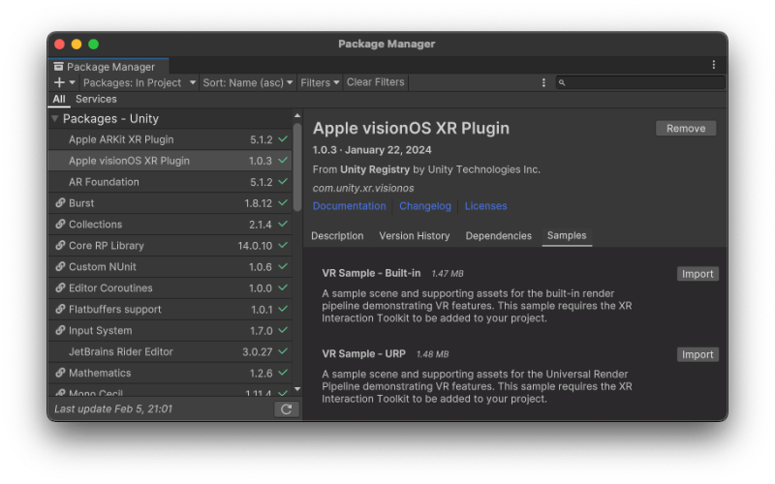Click link icon beside Burst

[x=60, y=203]
